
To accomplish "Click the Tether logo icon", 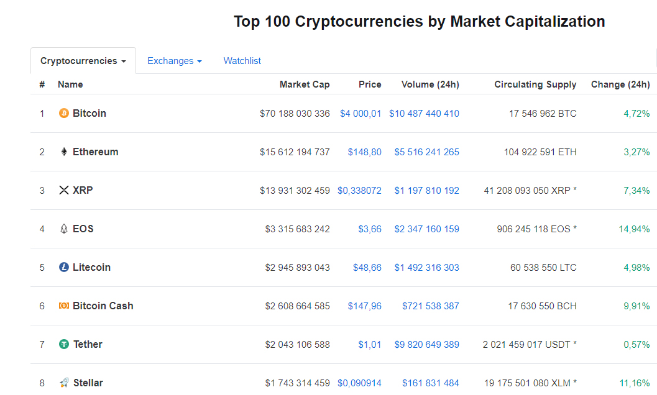I will pyautogui.click(x=63, y=344).
